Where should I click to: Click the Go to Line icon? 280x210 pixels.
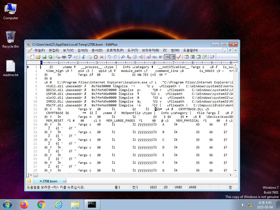141,57
